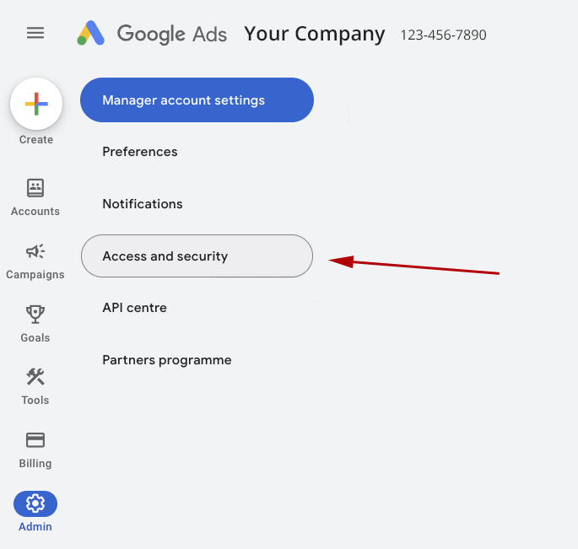Select the Admin gear icon
The width and height of the screenshot is (578, 549).
35,503
